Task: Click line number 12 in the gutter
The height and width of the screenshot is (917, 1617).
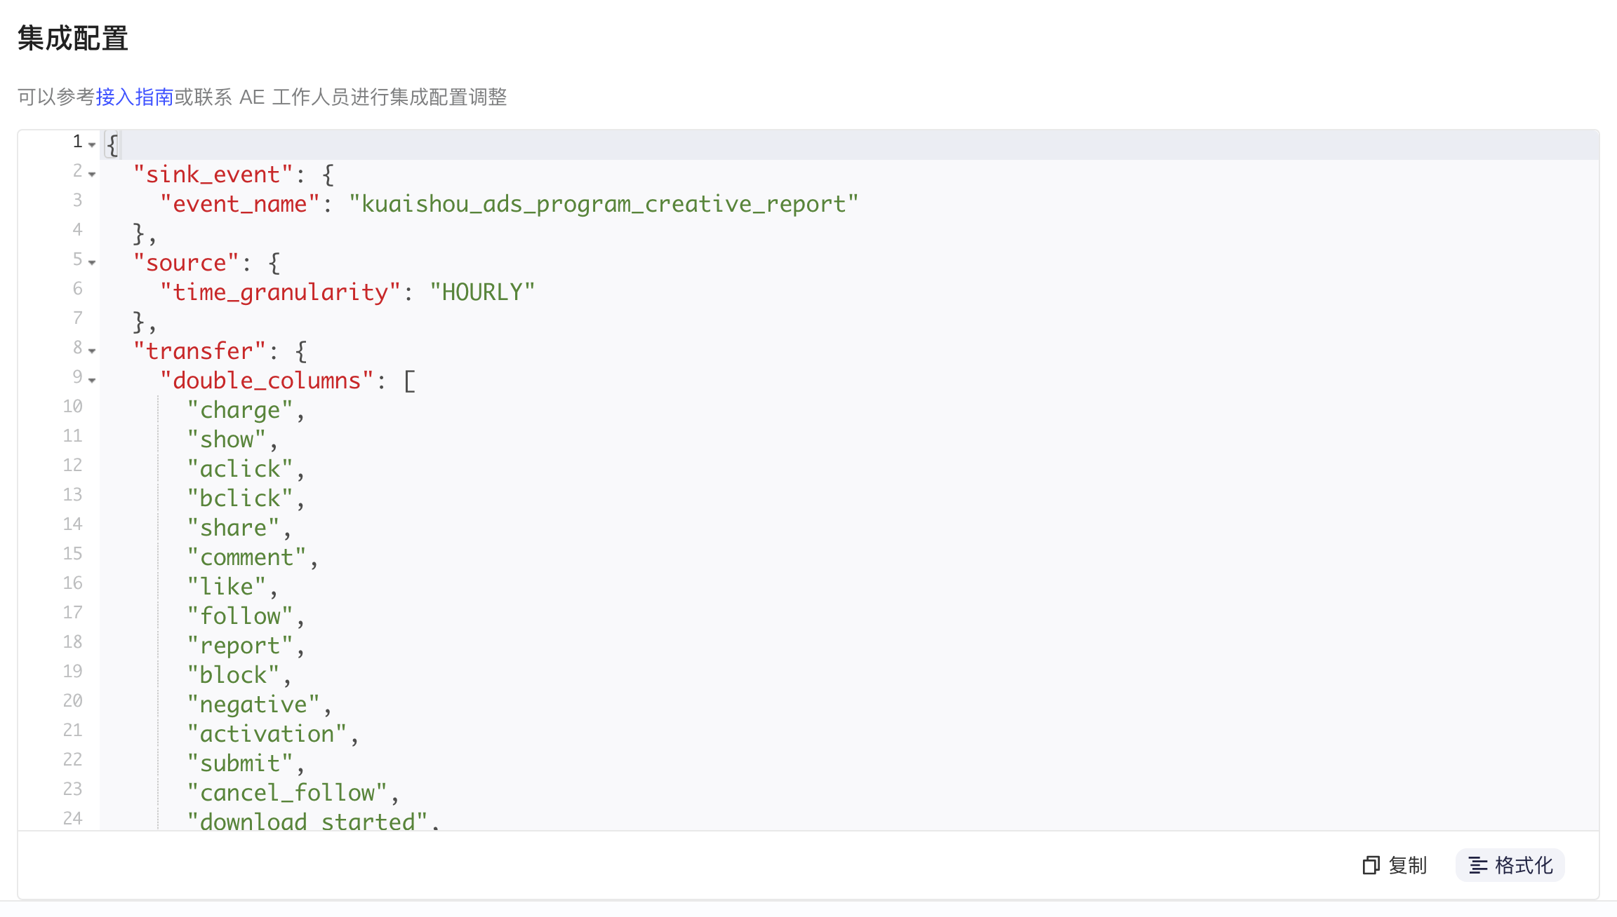Action: [73, 466]
